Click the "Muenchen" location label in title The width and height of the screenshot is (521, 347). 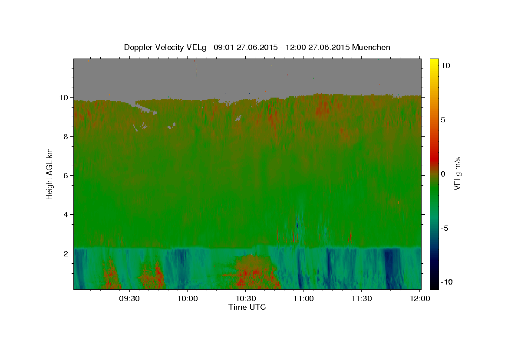point(371,47)
